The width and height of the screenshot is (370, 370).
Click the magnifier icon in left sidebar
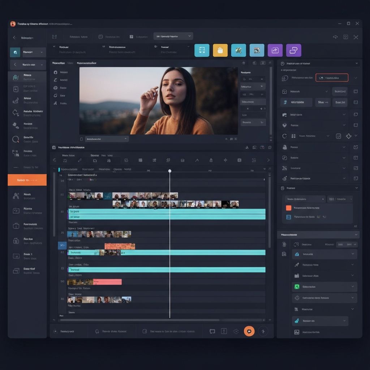click(x=16, y=139)
